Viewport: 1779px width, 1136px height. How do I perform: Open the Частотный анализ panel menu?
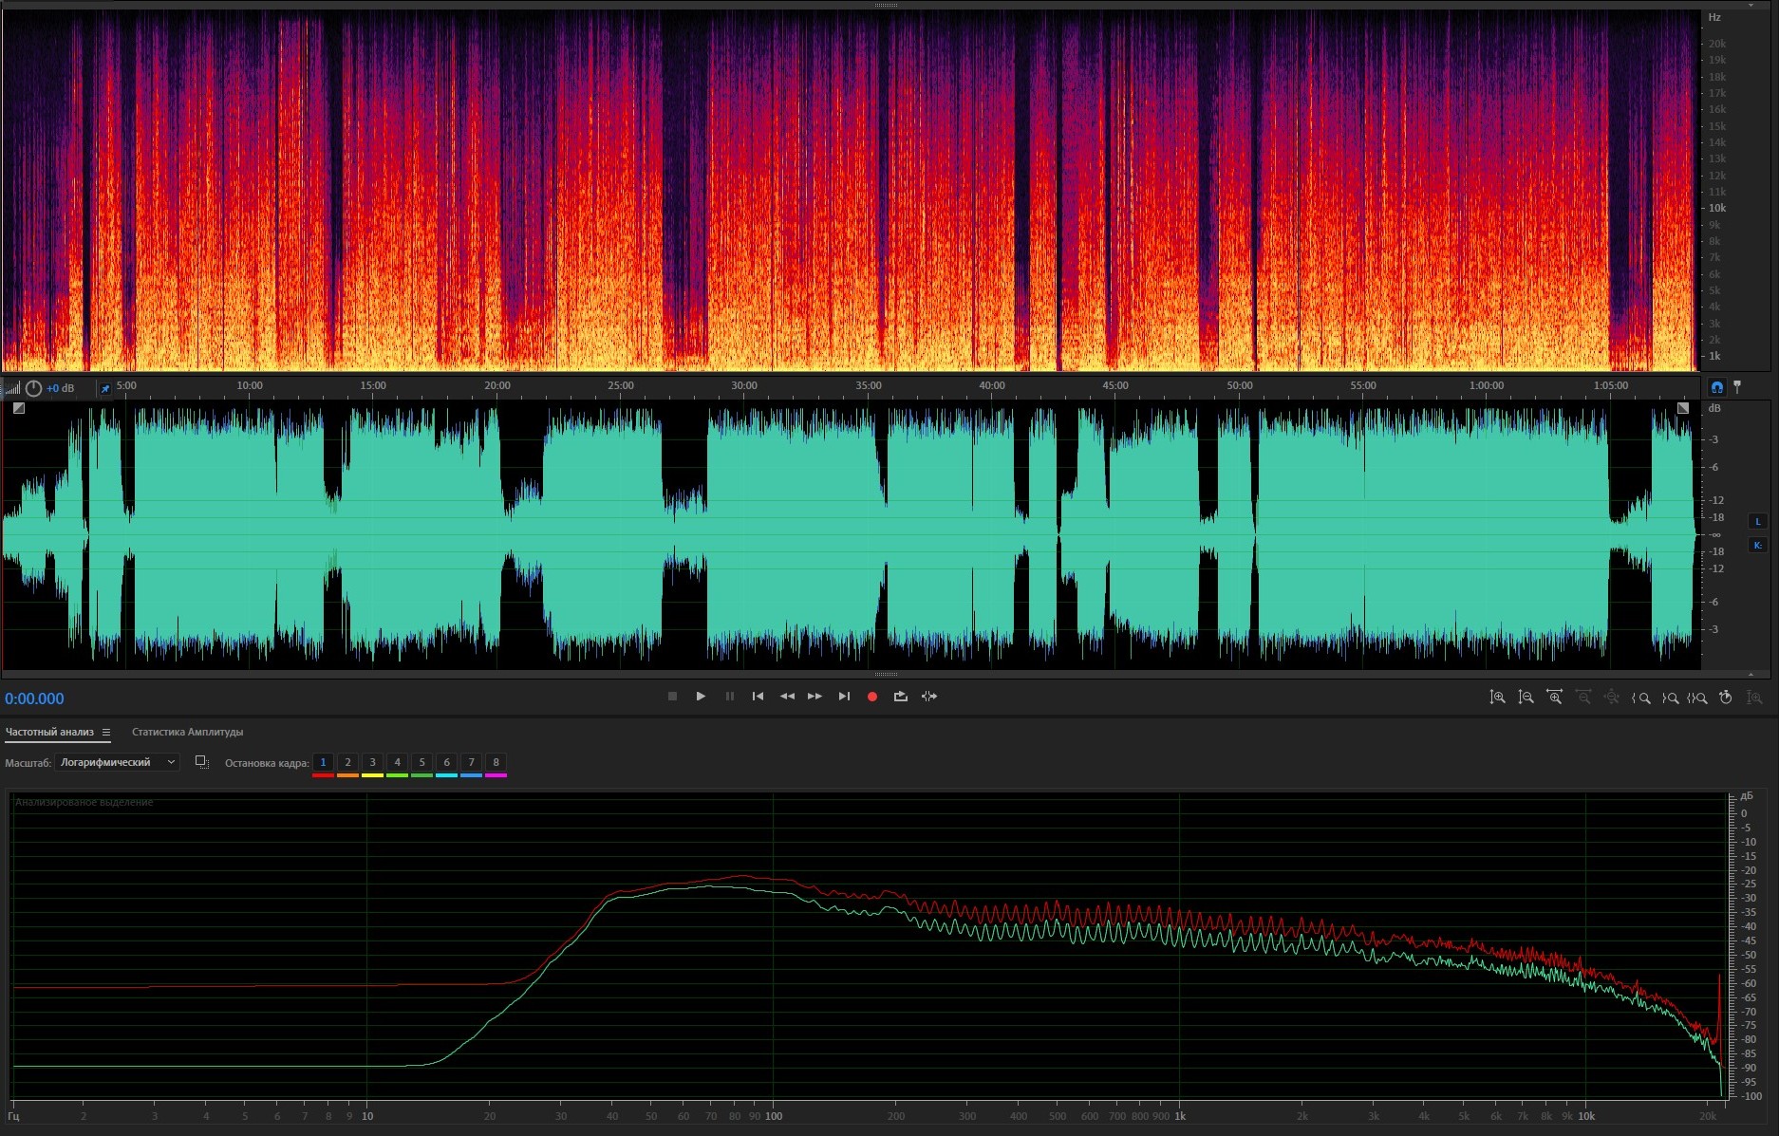coord(106,733)
